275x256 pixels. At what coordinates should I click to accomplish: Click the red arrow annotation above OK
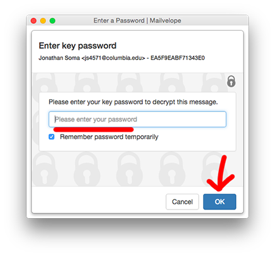pyautogui.click(x=220, y=174)
